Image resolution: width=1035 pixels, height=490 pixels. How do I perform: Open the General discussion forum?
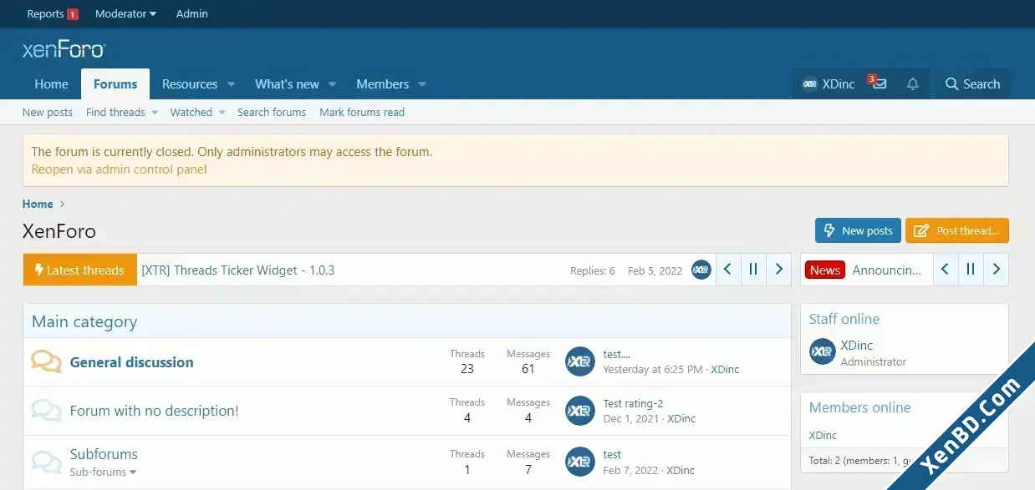point(132,362)
